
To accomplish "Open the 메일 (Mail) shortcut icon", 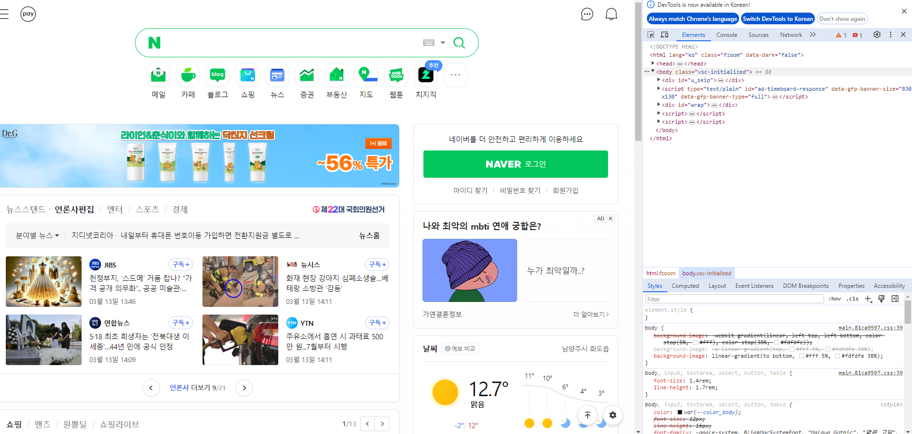I will 158,75.
